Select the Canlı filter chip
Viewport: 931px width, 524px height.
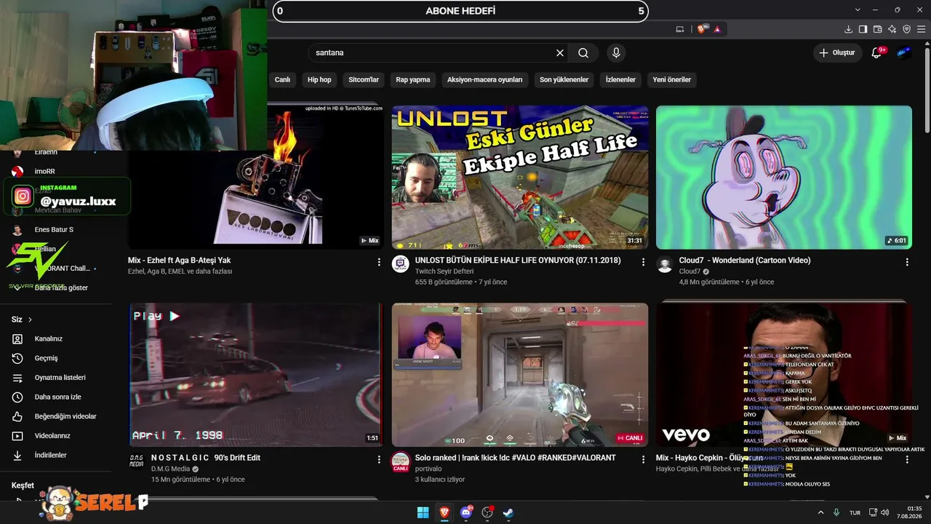point(282,79)
